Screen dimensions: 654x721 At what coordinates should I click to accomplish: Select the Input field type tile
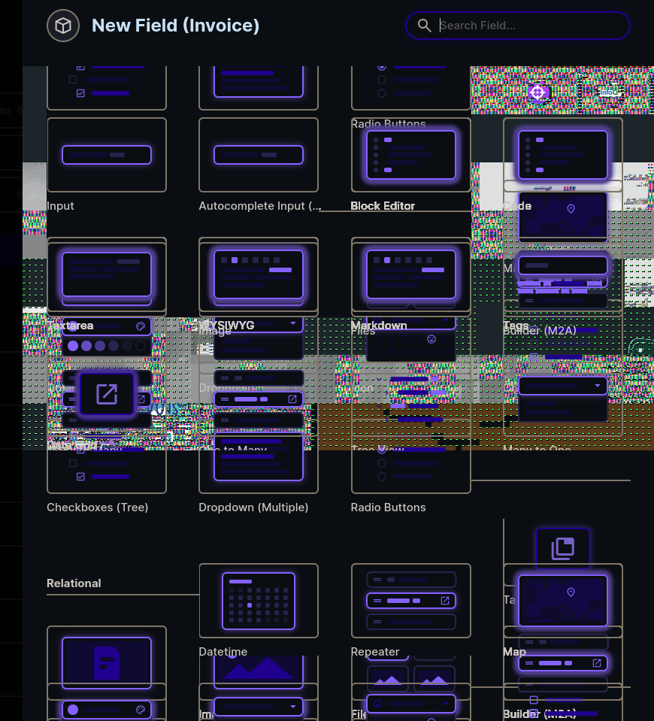tap(106, 155)
